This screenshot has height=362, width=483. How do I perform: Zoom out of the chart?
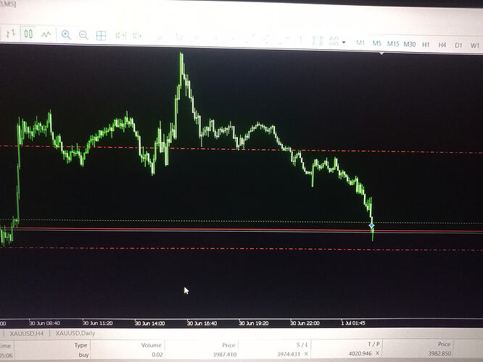[83, 35]
